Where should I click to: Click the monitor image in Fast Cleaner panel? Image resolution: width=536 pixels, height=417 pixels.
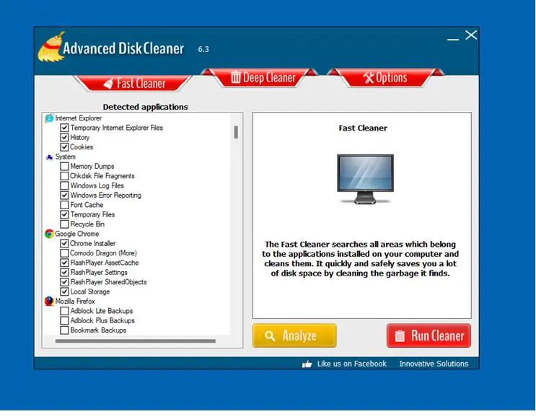pos(365,179)
